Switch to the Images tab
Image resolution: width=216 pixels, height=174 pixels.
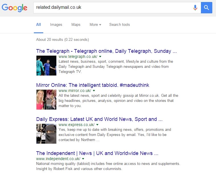[x=56, y=25]
